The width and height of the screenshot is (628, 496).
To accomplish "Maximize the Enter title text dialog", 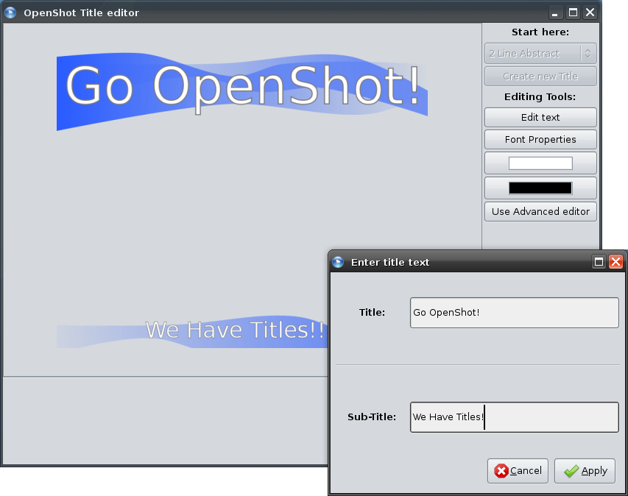I will point(599,262).
